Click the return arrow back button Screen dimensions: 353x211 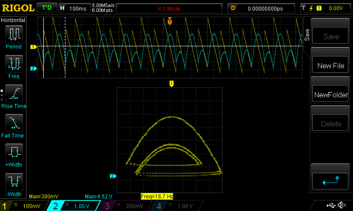pos(330,181)
